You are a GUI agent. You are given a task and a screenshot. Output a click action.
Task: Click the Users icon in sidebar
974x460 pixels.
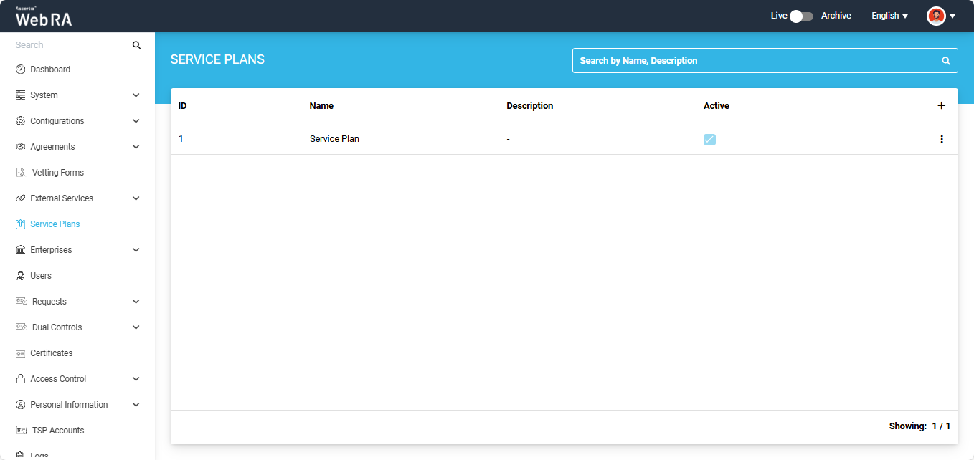click(x=20, y=276)
